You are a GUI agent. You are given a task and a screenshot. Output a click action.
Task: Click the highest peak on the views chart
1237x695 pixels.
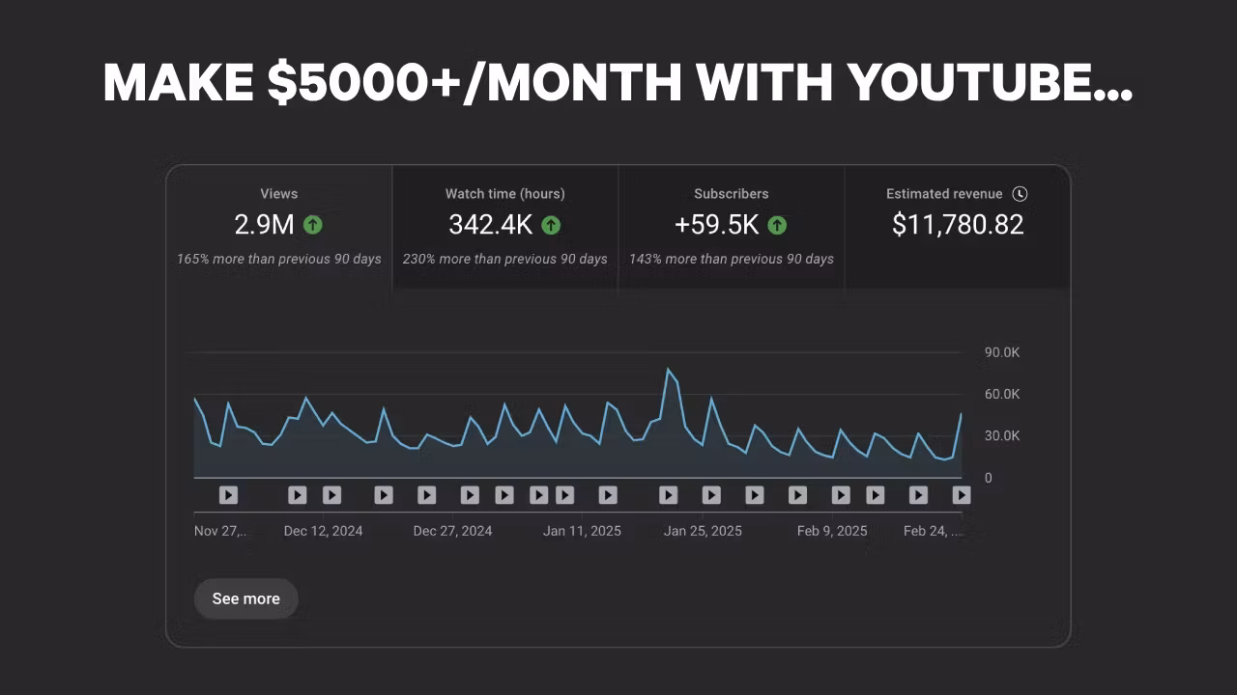coord(668,370)
